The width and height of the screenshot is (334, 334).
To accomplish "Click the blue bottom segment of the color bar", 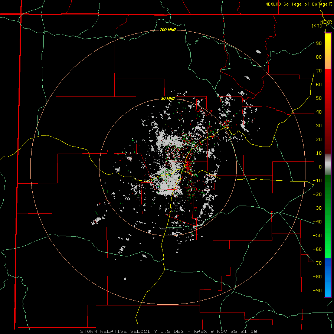I will click(x=328, y=277).
